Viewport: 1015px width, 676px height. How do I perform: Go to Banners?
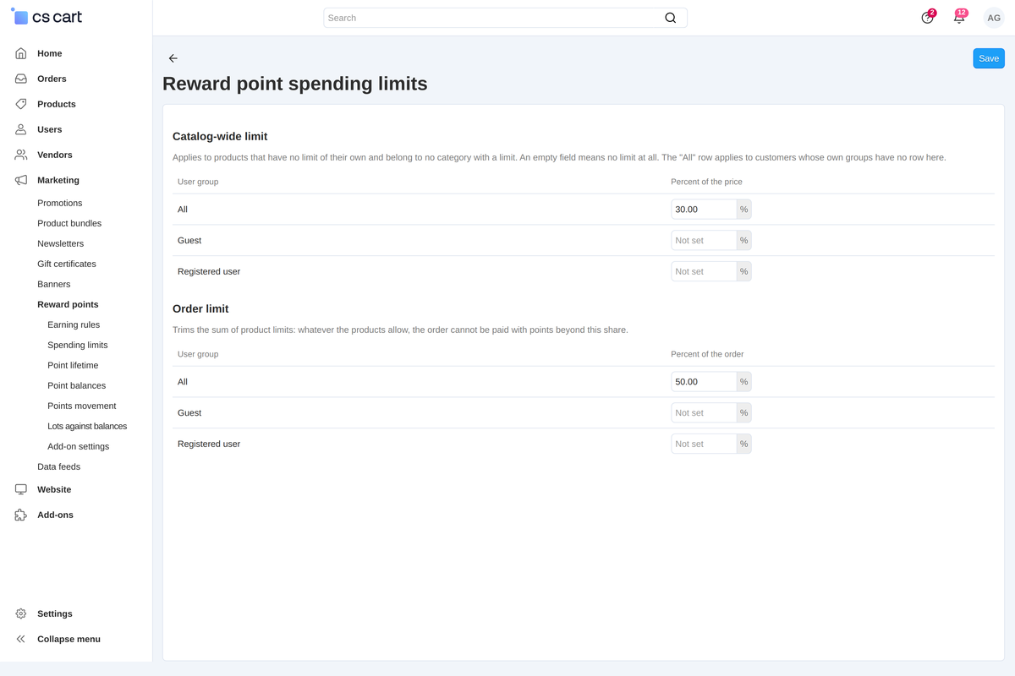point(54,284)
